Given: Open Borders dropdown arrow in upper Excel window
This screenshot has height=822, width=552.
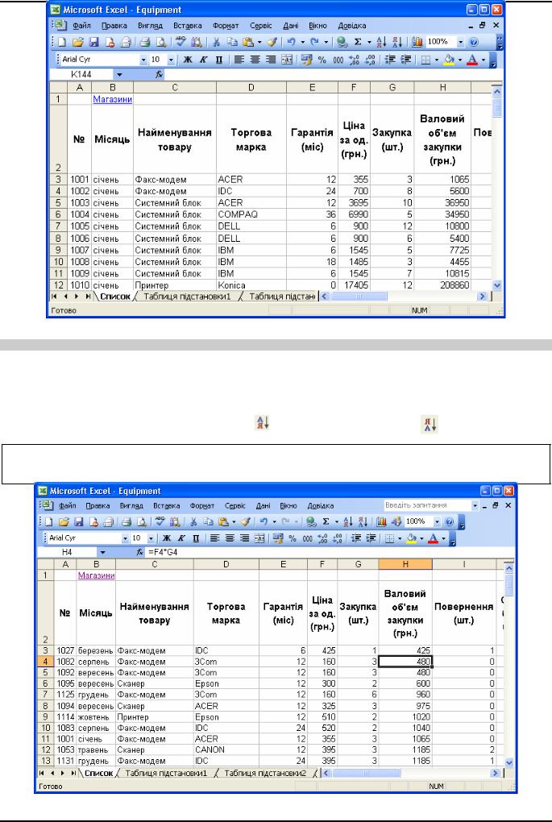Looking at the screenshot, I should tap(437, 60).
